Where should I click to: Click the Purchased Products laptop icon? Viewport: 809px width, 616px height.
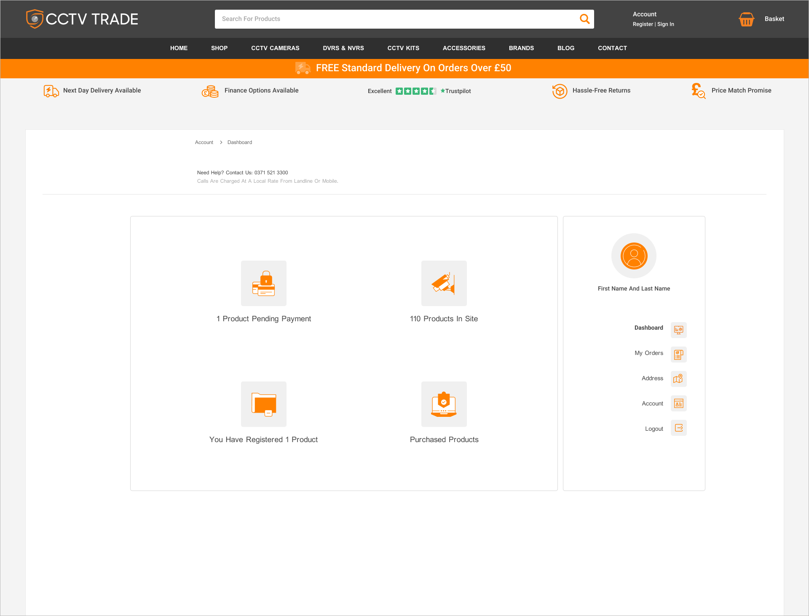pos(444,404)
